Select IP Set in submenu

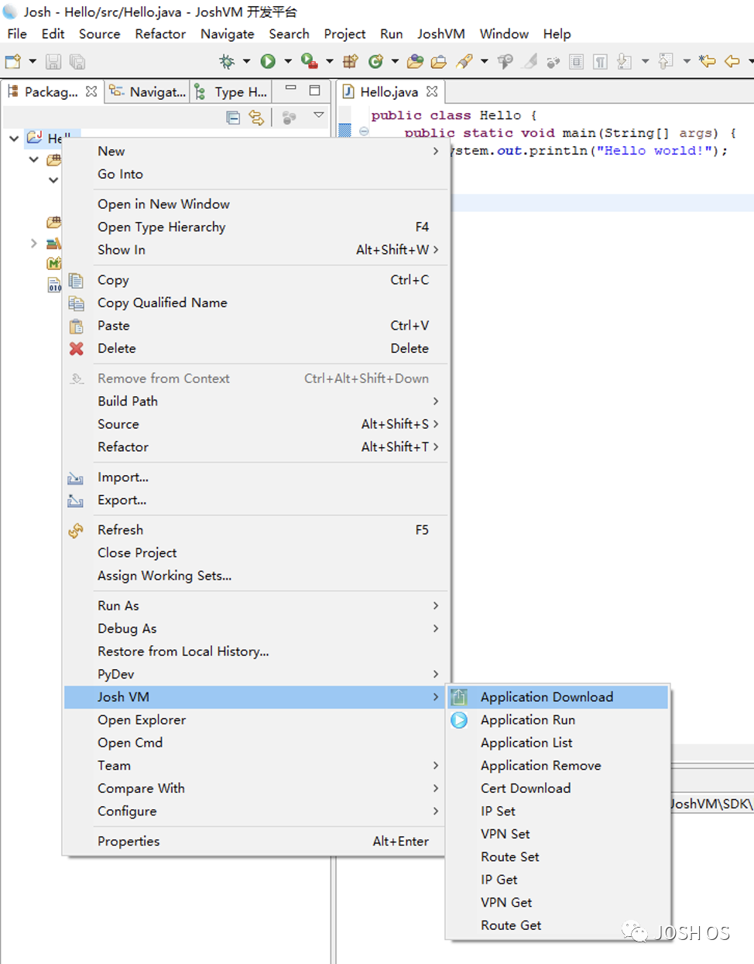click(x=557, y=812)
